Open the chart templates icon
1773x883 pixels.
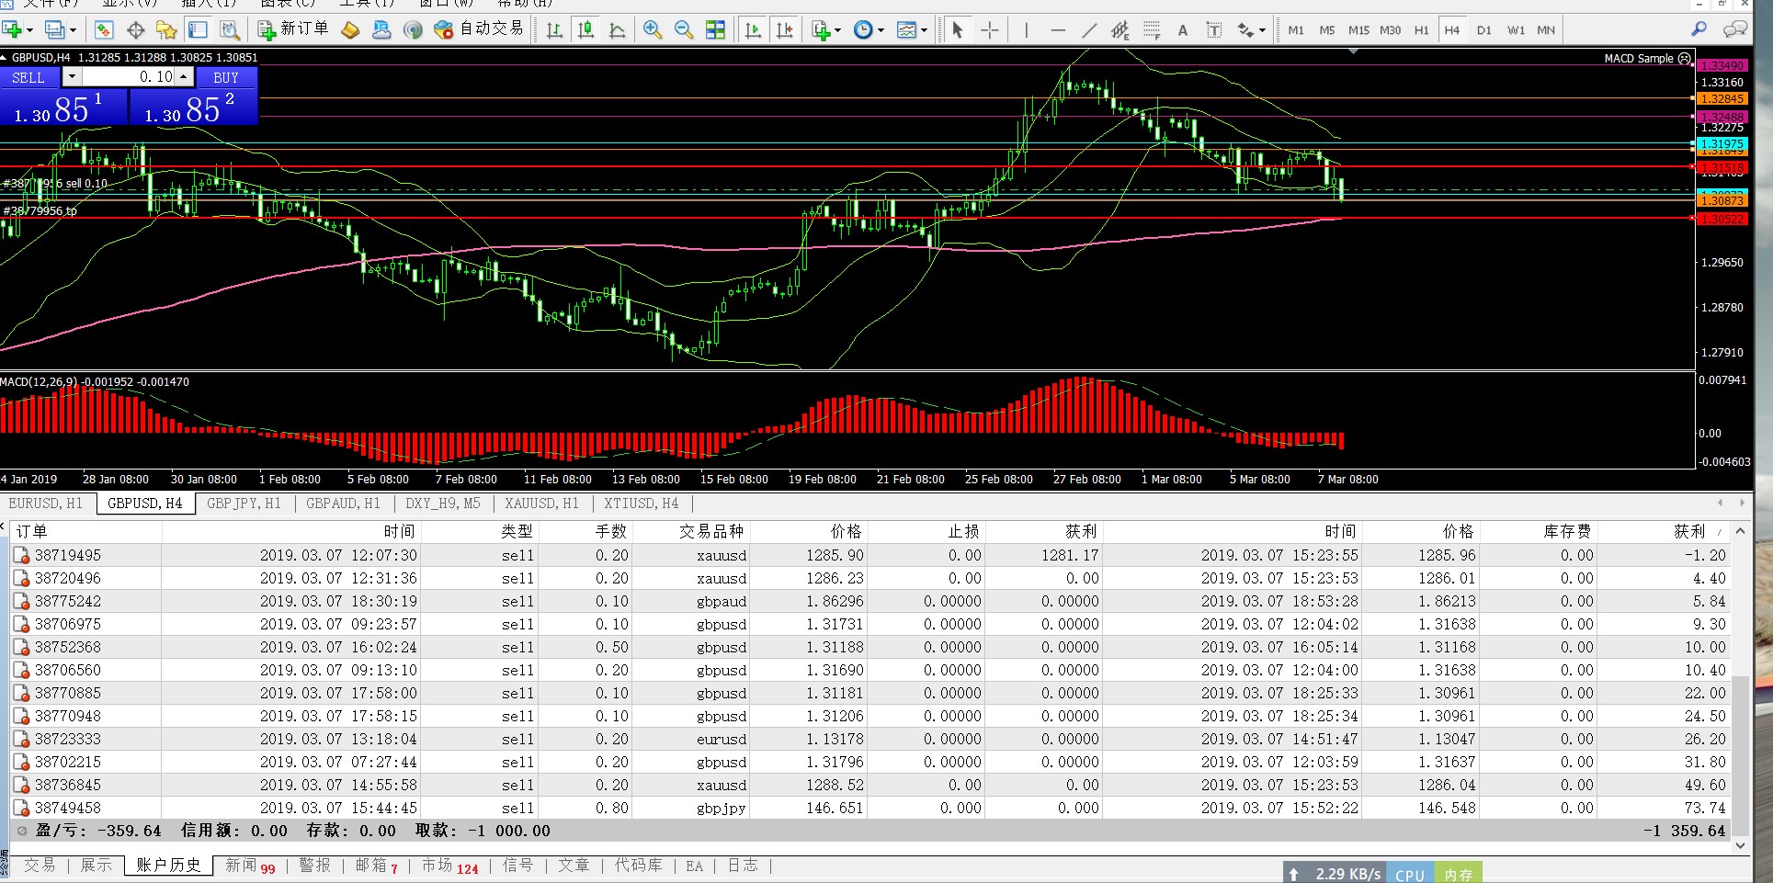[x=906, y=29]
